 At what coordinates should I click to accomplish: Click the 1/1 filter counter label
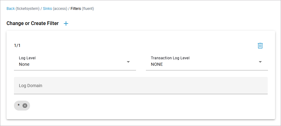coord(17,46)
